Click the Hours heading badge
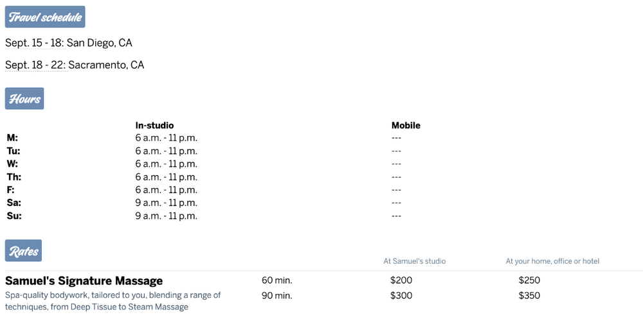Image resolution: width=643 pixels, height=324 pixels. pos(24,99)
